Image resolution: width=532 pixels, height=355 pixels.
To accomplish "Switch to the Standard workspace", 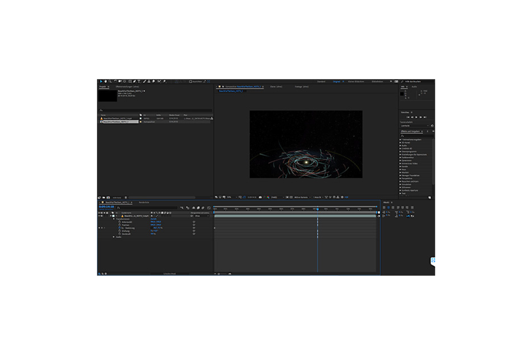I will [321, 82].
